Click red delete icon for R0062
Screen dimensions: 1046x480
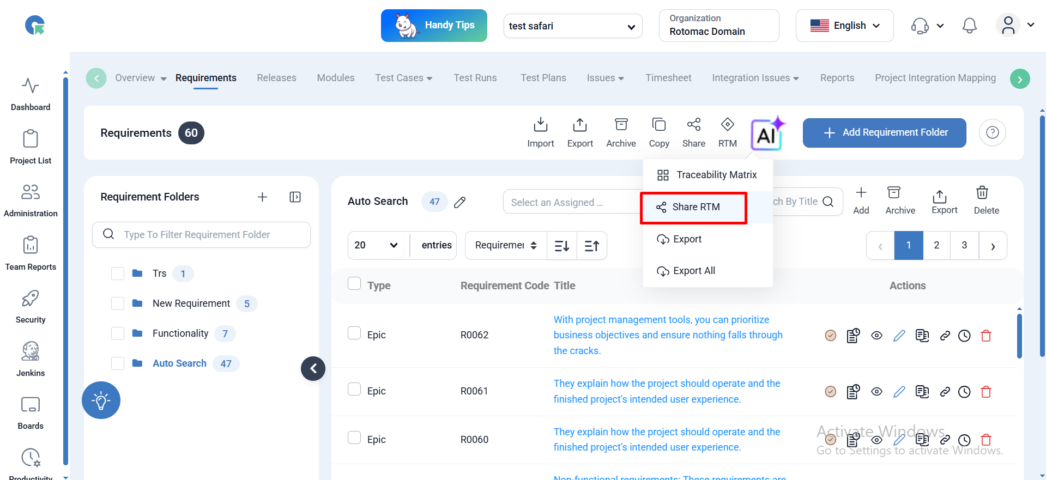tap(985, 336)
